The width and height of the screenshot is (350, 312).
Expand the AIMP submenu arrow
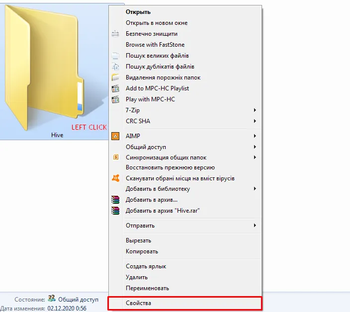pos(255,136)
